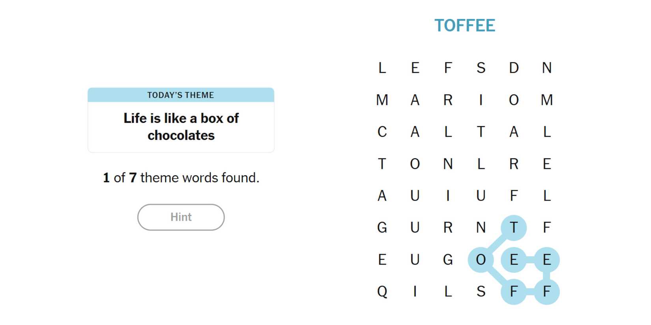Select the letter C in the grid

pos(382,132)
